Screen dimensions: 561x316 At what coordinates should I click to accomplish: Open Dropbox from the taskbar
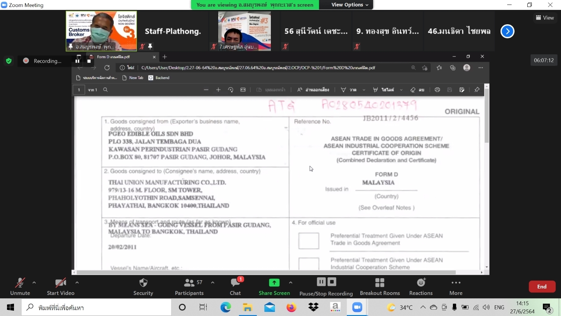click(313, 307)
